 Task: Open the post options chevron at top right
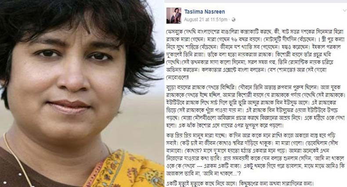[344, 11]
